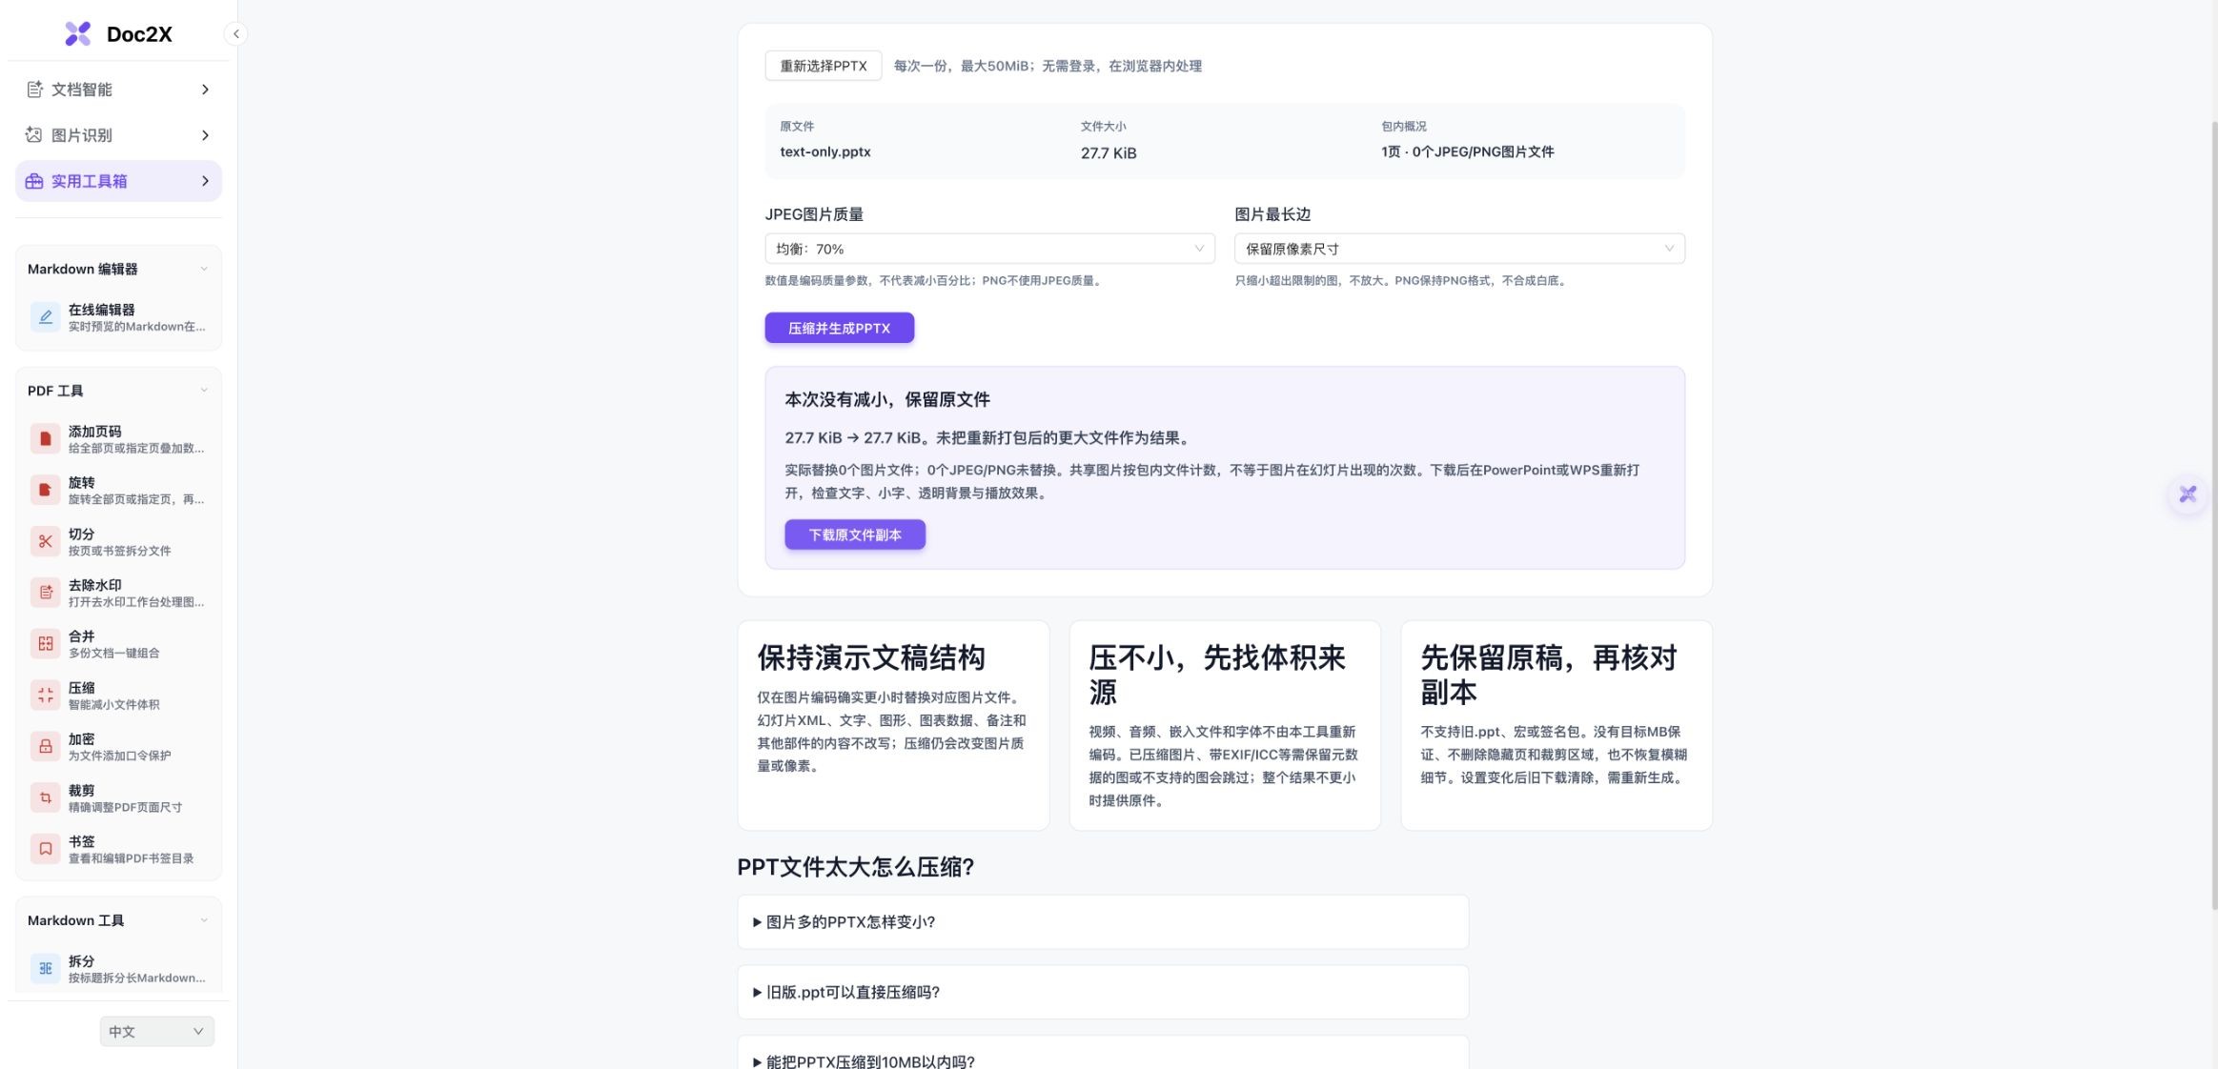Open the 压缩 tool entry text
Screen dimensions: 2218x1069
114,696
